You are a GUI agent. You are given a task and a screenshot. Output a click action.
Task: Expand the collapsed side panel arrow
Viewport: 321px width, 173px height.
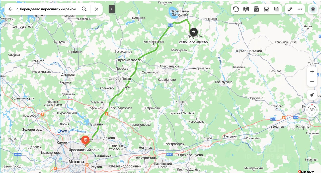[112, 9]
